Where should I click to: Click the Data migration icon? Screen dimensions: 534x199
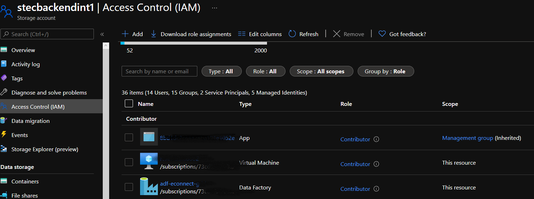[x=4, y=121]
